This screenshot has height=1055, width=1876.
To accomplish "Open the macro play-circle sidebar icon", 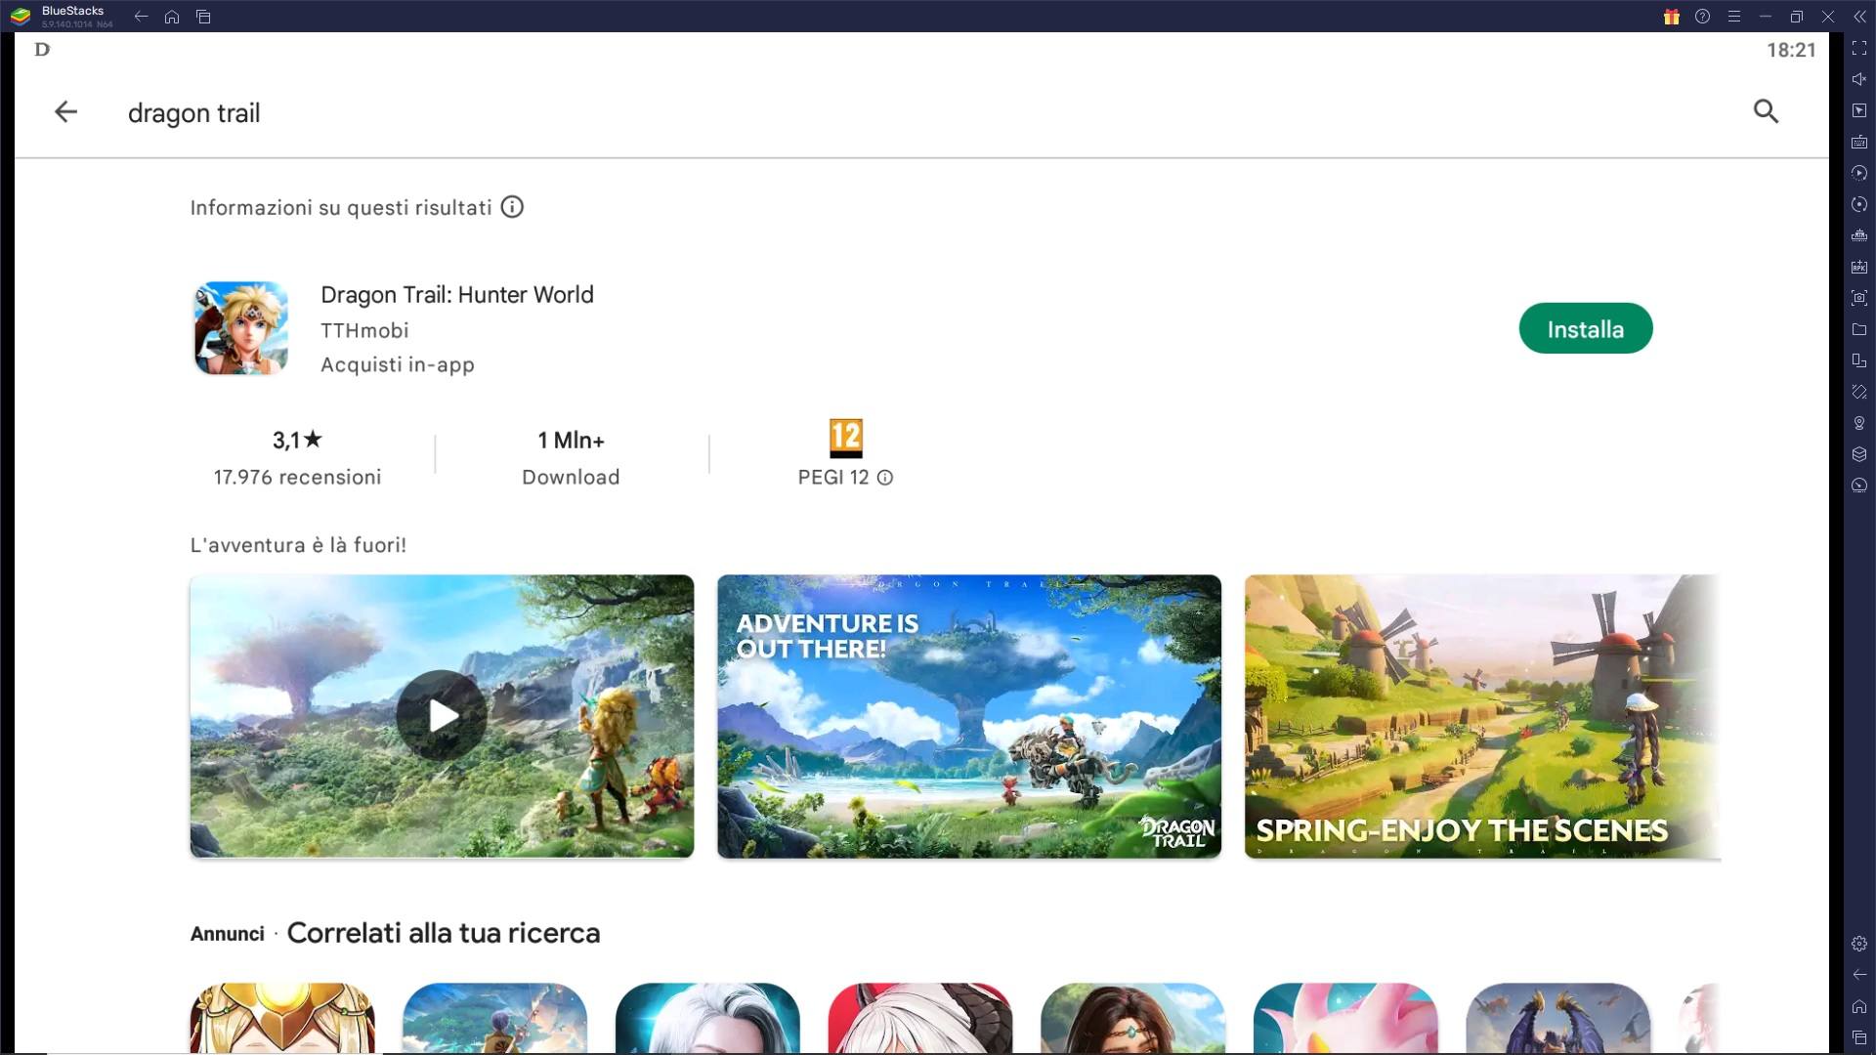I will 1859,173.
